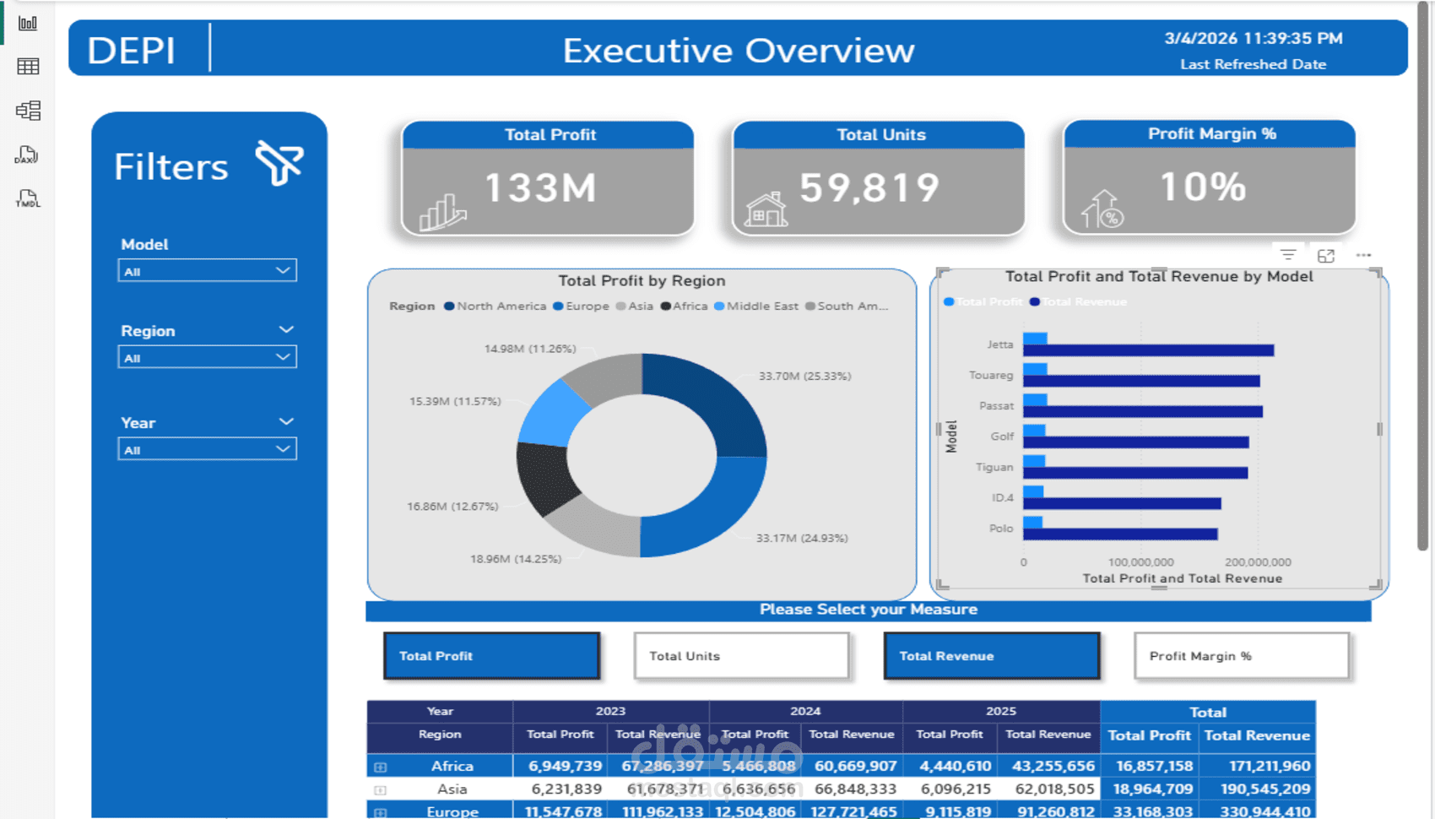Open the Report view icon in sidebar
The width and height of the screenshot is (1435, 819).
(x=28, y=23)
